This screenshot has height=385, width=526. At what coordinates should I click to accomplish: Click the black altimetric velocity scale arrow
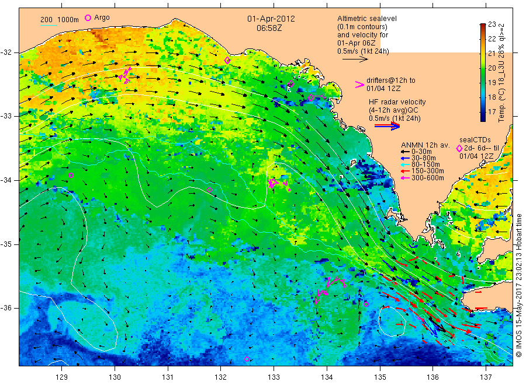click(355, 60)
